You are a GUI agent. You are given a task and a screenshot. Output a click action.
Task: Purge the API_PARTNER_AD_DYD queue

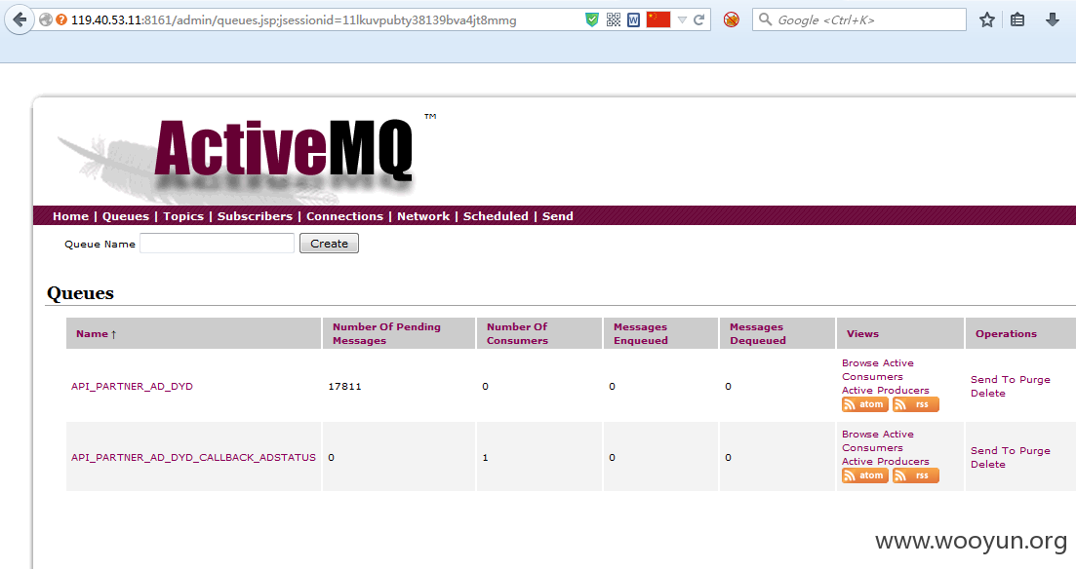[x=1034, y=380]
